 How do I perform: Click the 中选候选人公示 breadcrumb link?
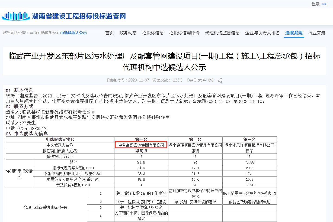coord(73,33)
